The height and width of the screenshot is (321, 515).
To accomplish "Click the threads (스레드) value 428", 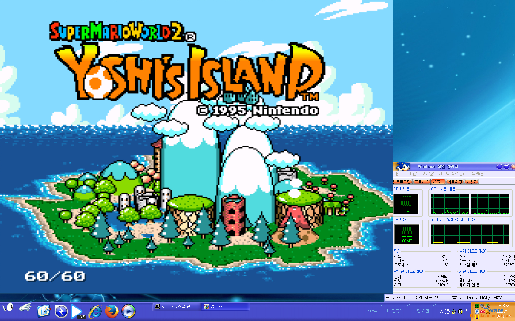I will [x=446, y=261].
